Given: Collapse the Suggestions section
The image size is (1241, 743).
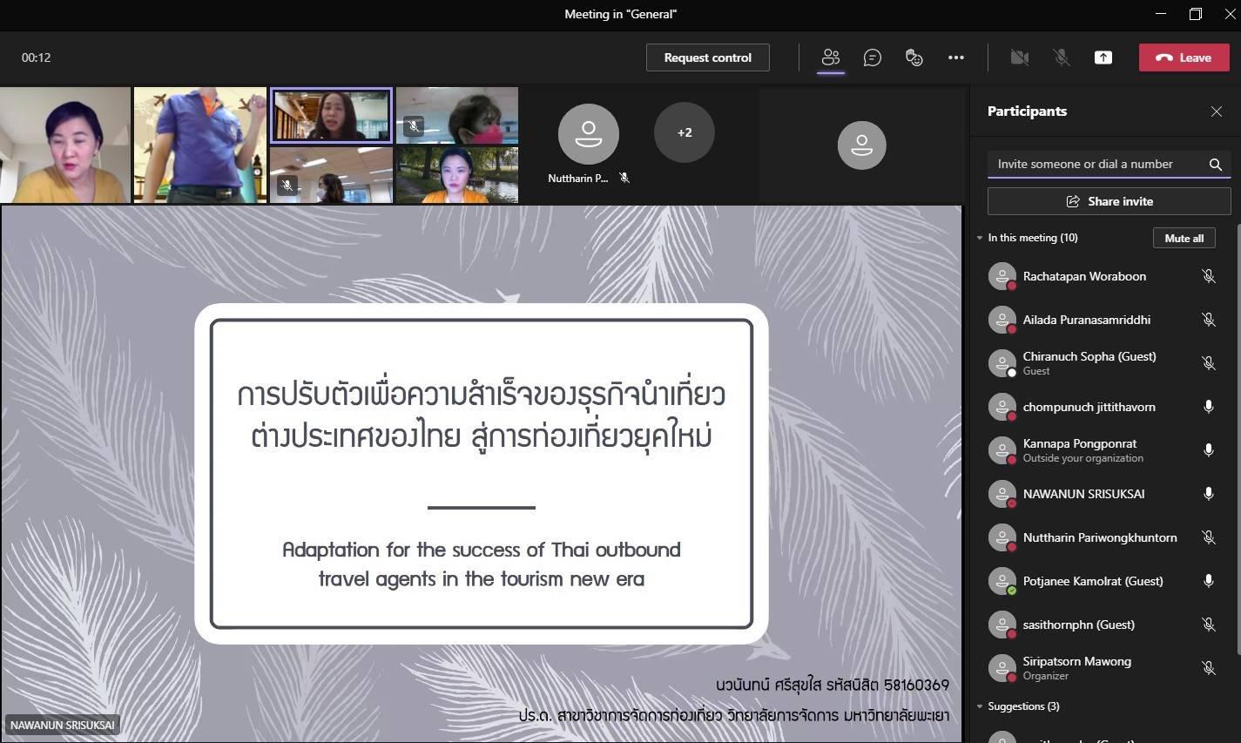Looking at the screenshot, I should pyautogui.click(x=980, y=706).
